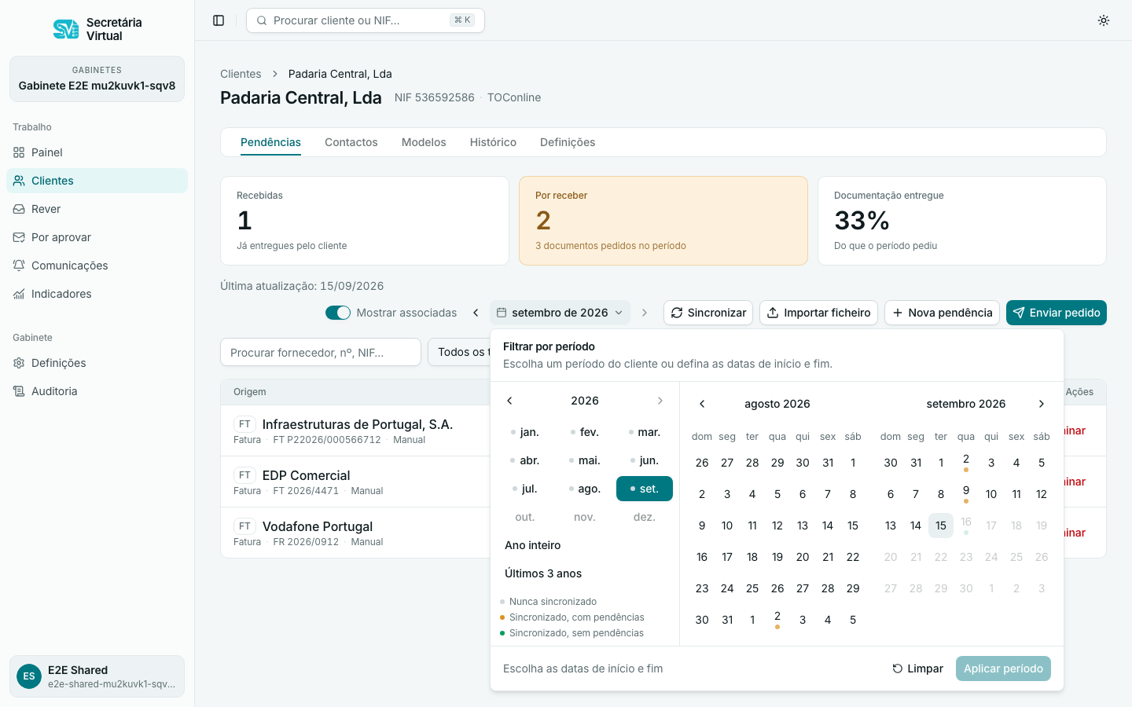The height and width of the screenshot is (707, 1132).
Task: Select the Pendências tab
Action: [270, 142]
